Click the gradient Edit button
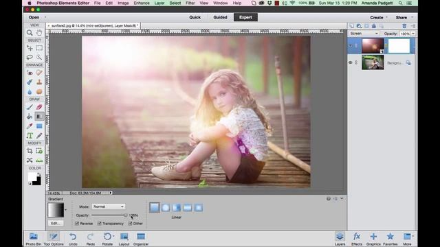The width and height of the screenshot is (440, 247). pos(56,223)
